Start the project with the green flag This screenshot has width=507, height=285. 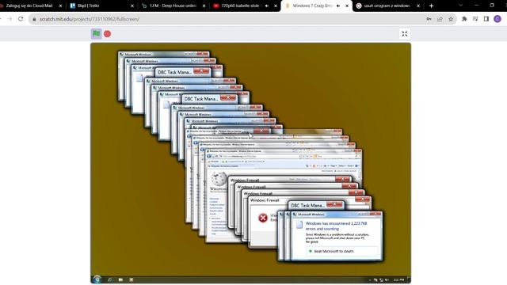pos(97,33)
